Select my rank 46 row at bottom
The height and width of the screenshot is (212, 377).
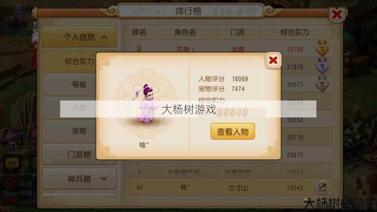(x=228, y=187)
